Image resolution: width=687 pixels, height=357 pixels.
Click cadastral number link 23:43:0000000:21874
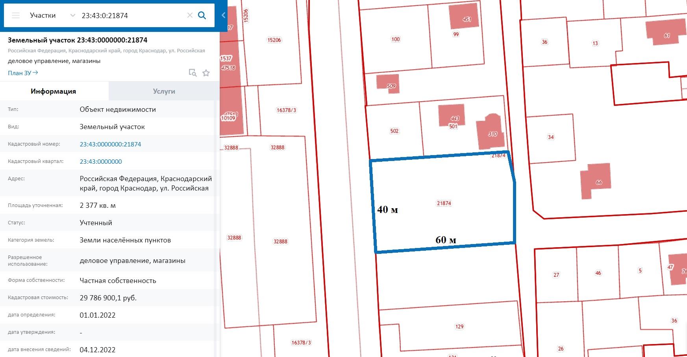click(110, 144)
